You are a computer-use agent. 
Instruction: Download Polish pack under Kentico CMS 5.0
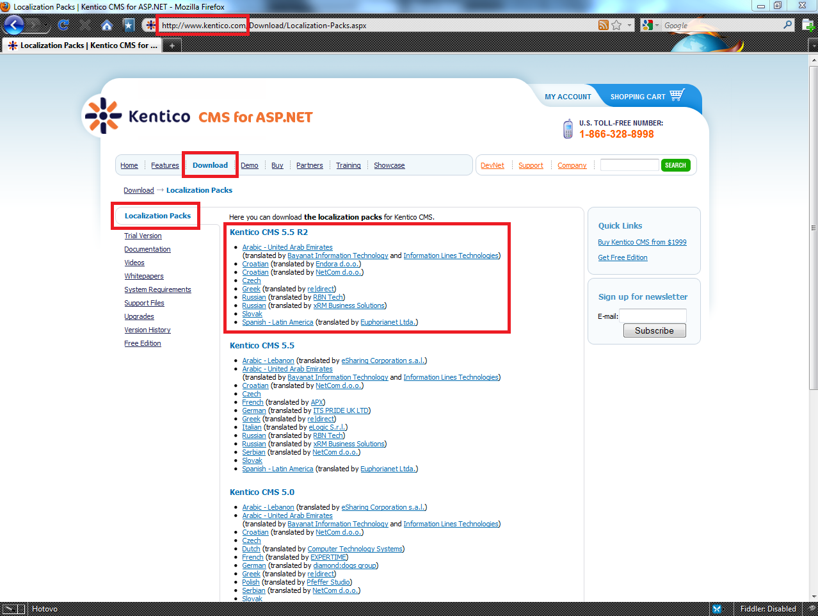tap(251, 582)
